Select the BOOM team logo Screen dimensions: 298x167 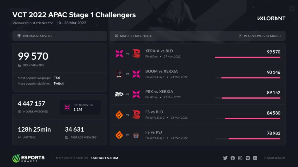119,74
